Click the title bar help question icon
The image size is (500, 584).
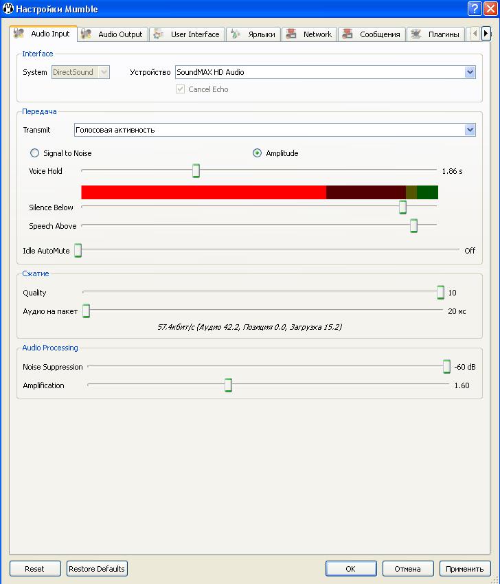click(474, 9)
